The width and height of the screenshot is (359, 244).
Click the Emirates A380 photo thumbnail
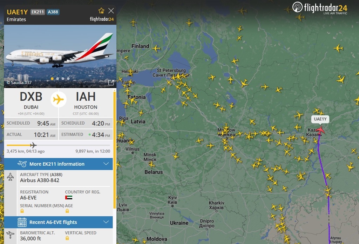[x=60, y=56]
